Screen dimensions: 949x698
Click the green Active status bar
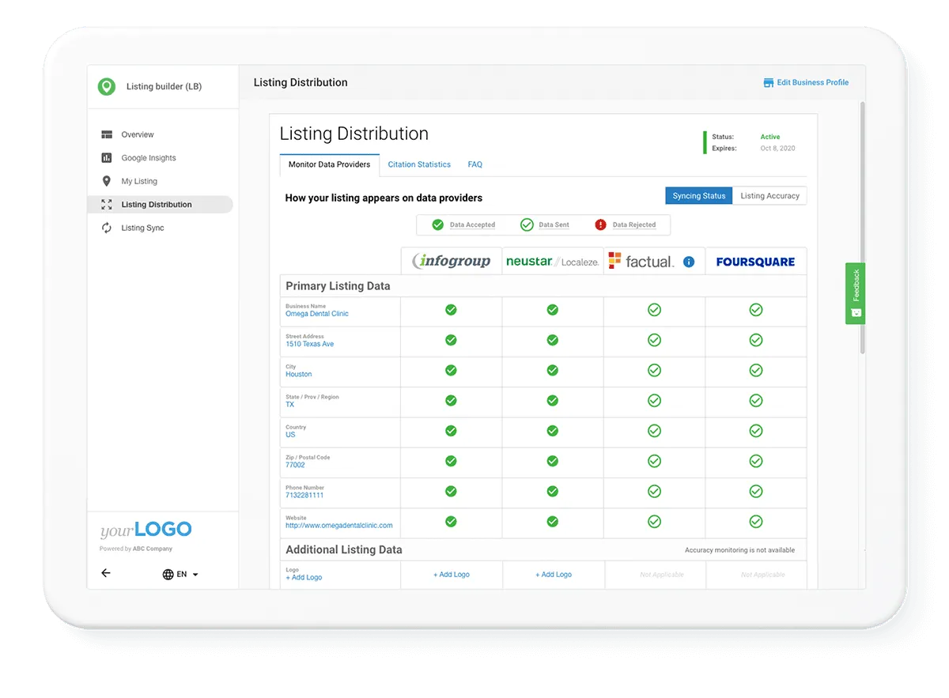[x=706, y=142]
